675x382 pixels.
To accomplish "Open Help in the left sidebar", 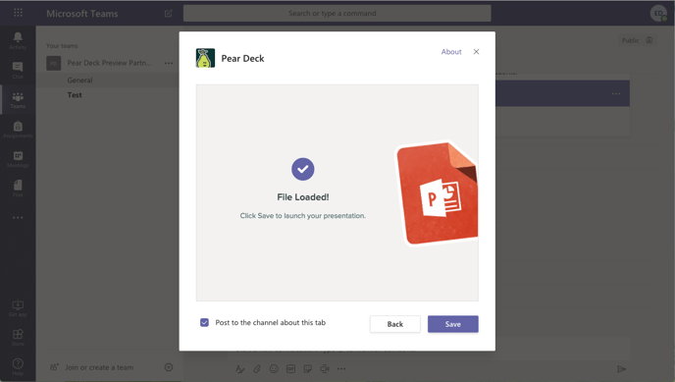I will click(18, 367).
